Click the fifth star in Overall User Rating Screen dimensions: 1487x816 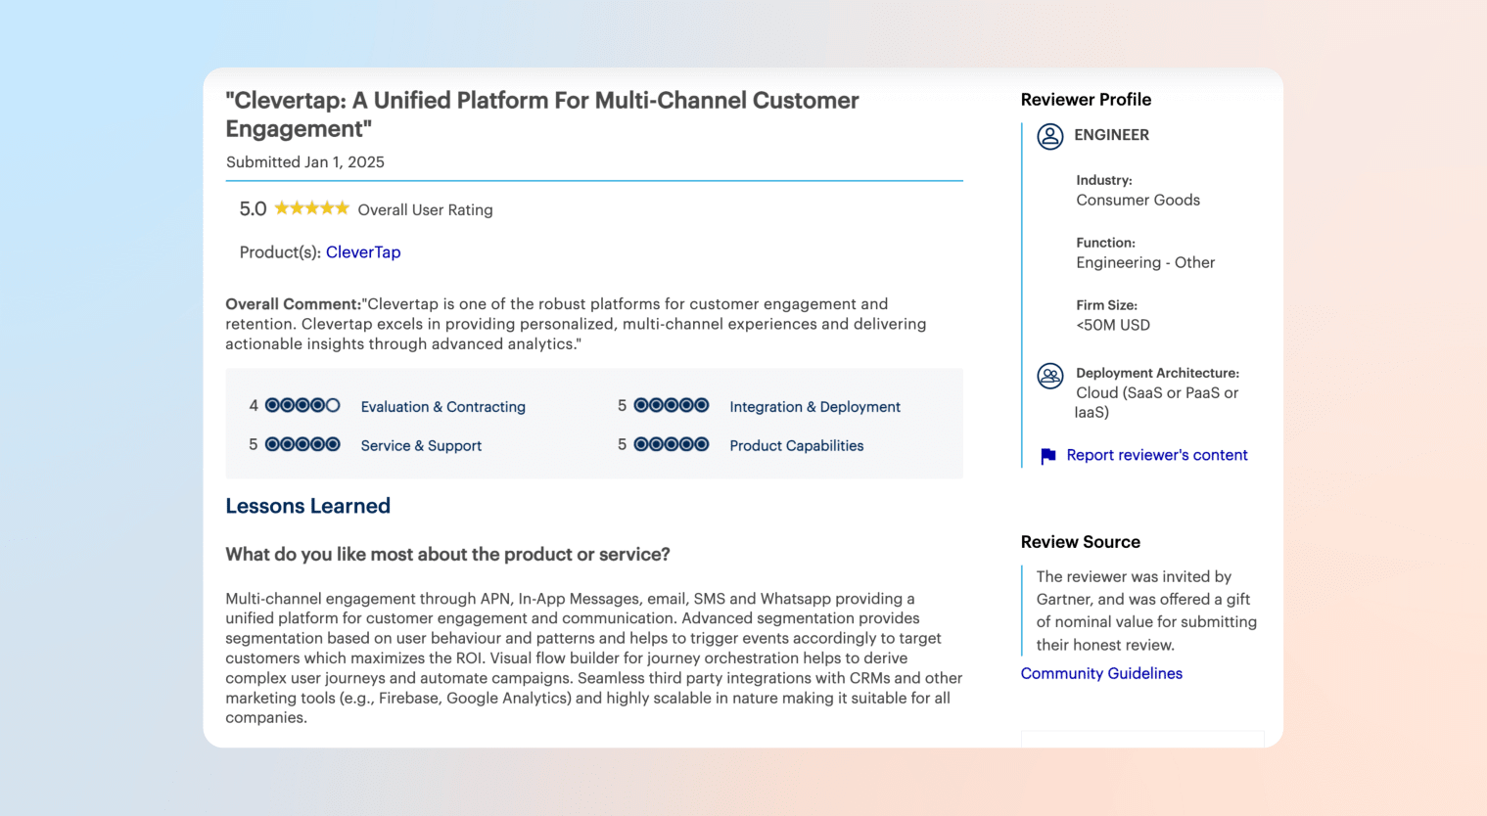point(343,207)
